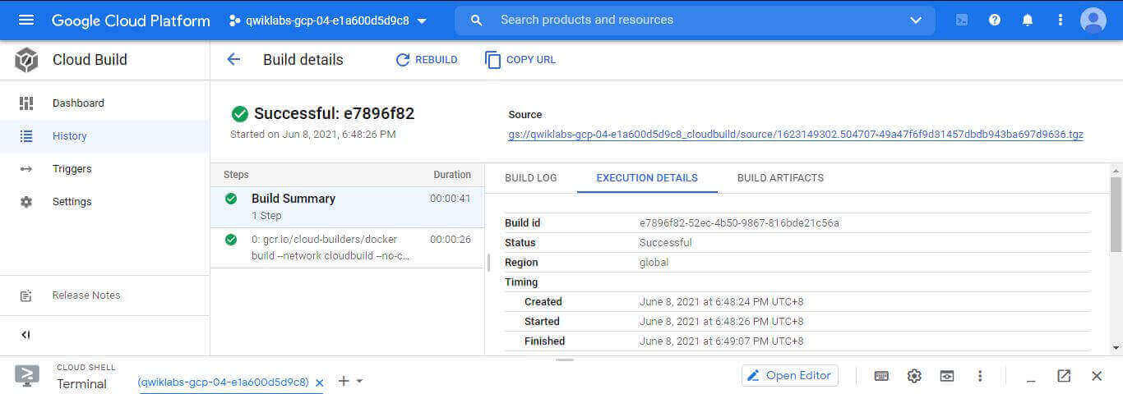Viewport: 1123px width, 394px height.
Task: Switch to the BUILD LOG tab
Action: [530, 178]
